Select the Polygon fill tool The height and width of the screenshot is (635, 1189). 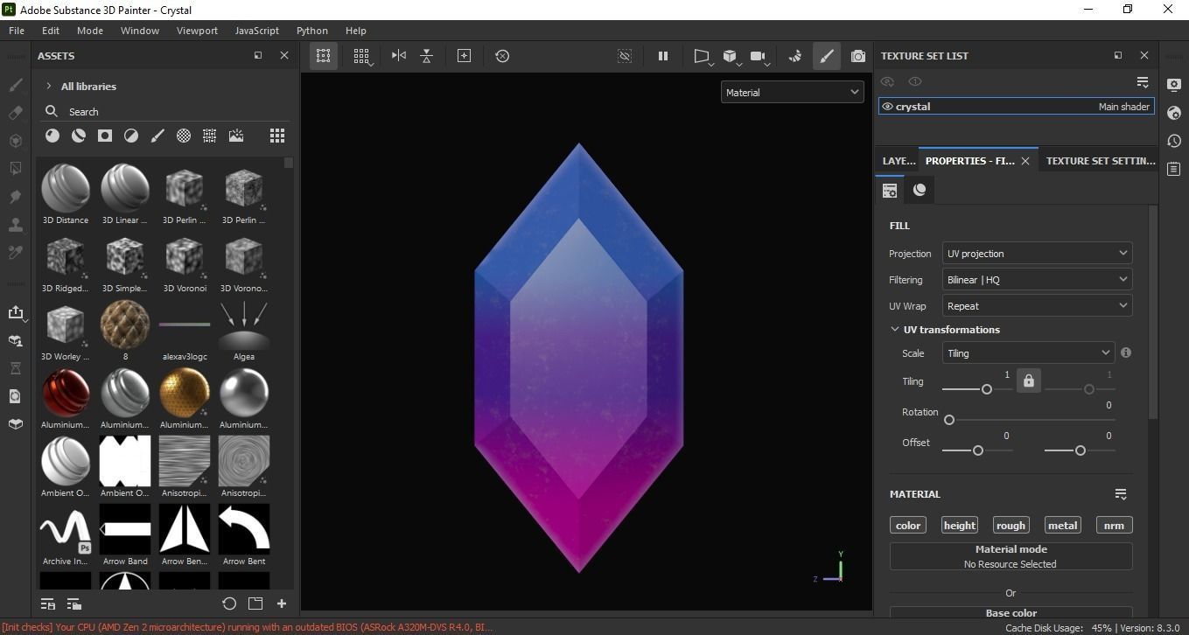pyautogui.click(x=15, y=169)
